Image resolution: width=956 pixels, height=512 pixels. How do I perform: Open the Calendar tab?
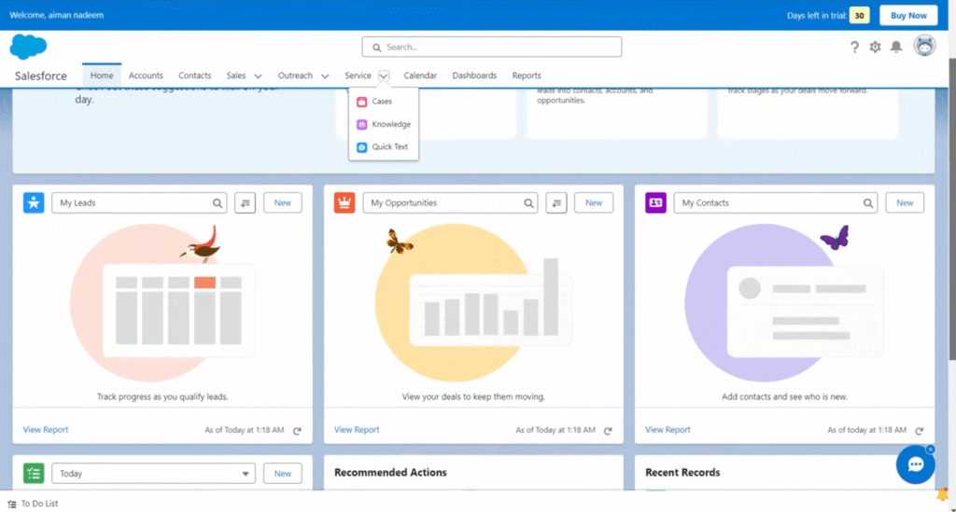pyautogui.click(x=420, y=76)
